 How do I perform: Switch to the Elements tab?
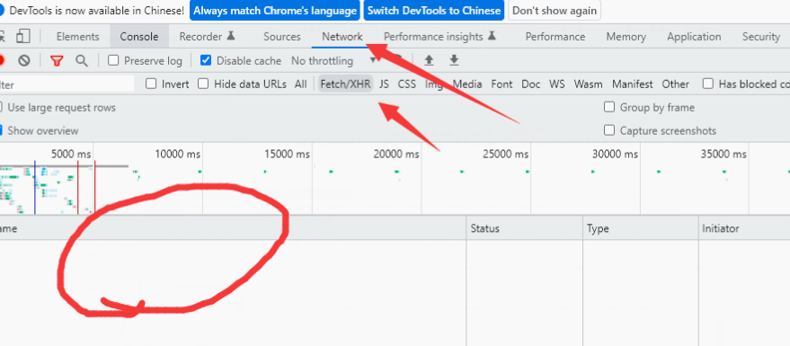77,37
